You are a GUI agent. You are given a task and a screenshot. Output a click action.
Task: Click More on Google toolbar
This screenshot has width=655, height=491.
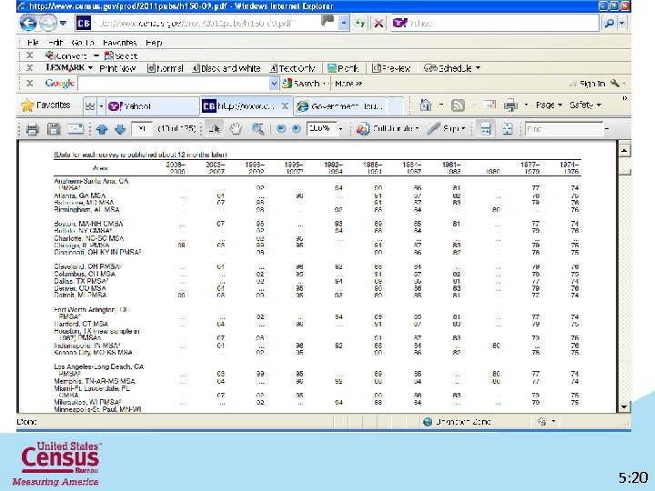tap(348, 84)
